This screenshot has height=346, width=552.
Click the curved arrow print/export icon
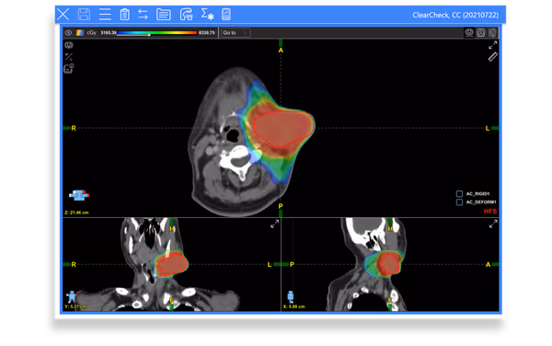[x=186, y=15]
